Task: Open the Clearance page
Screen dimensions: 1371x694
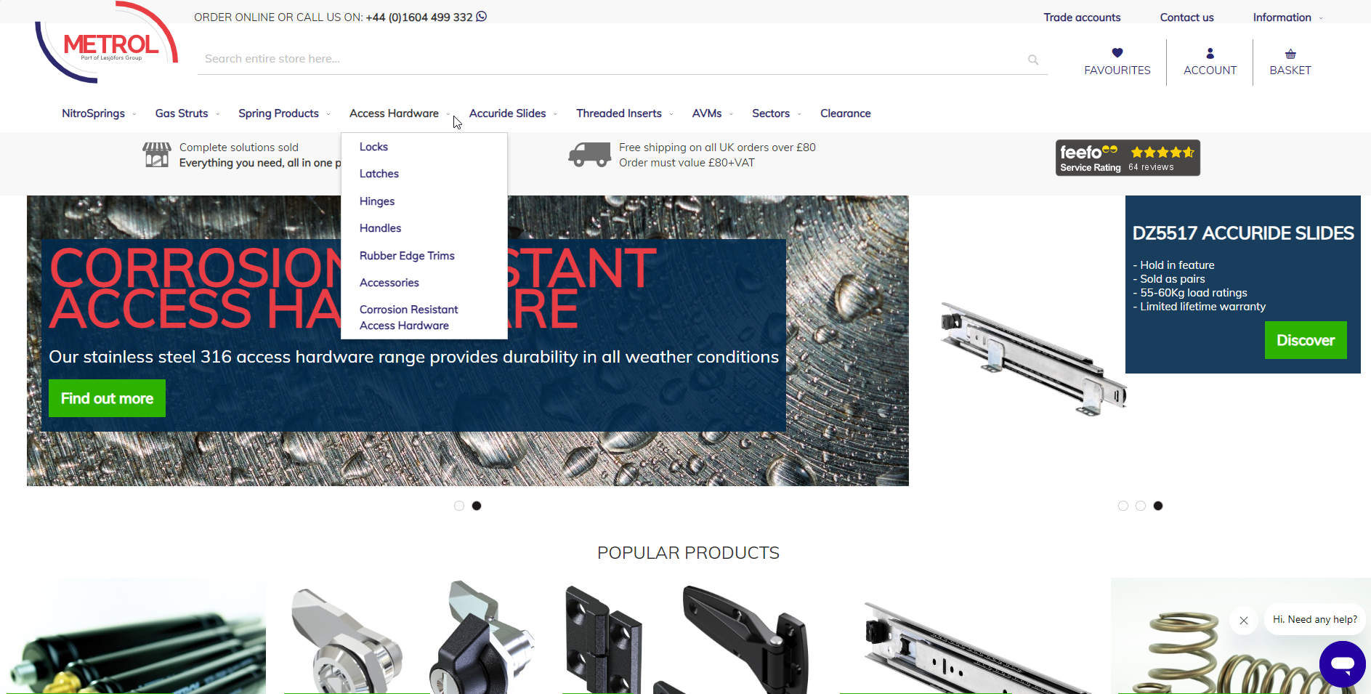Action: click(x=845, y=113)
